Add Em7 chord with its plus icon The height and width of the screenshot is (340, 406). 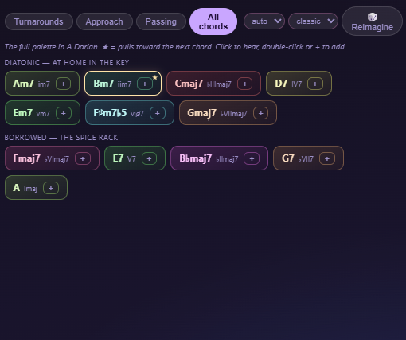pyautogui.click(x=63, y=113)
